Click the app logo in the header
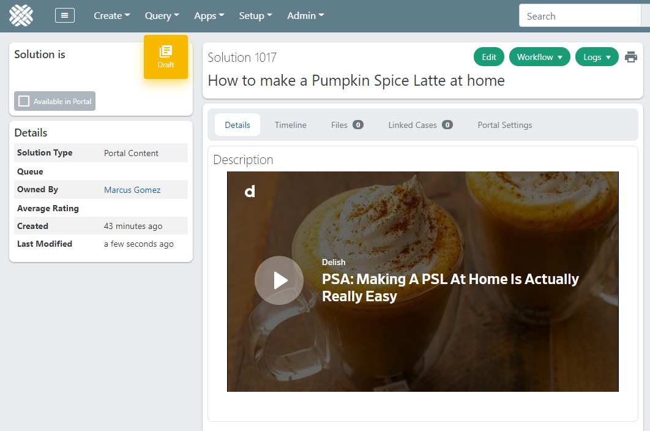The image size is (650, 431). point(21,16)
